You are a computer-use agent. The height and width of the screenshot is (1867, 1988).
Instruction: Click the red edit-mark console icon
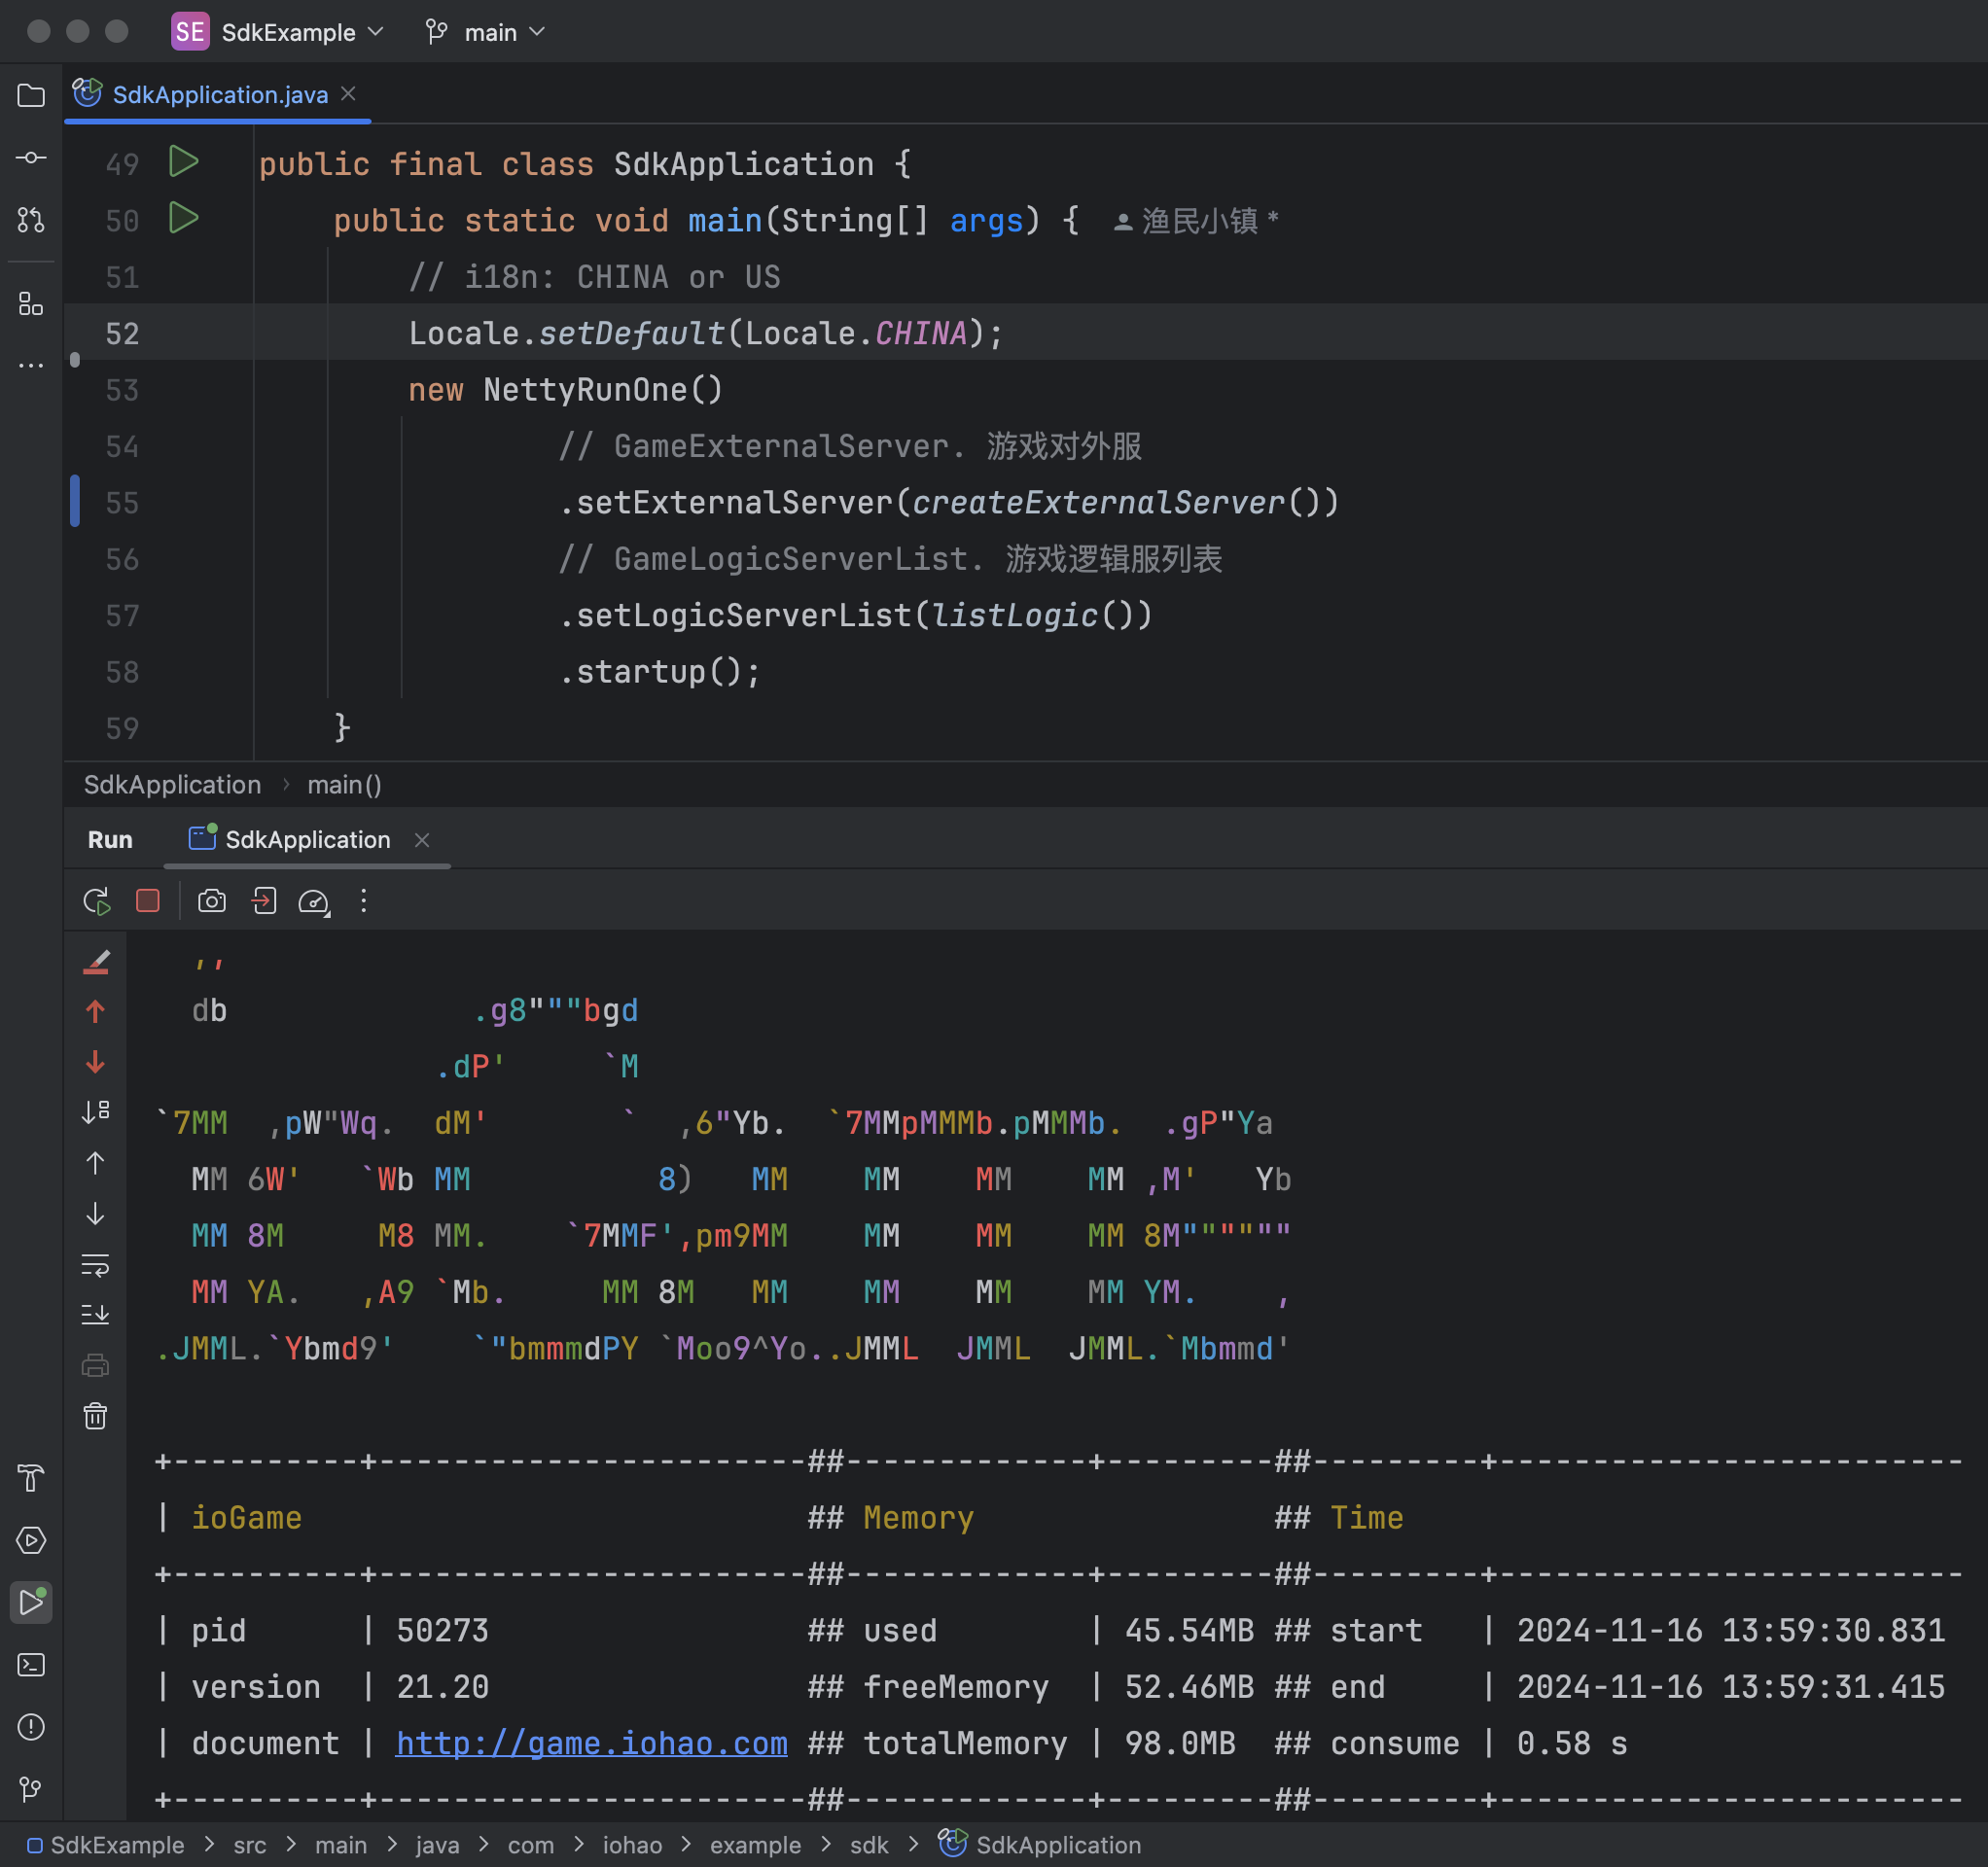pos(96,962)
